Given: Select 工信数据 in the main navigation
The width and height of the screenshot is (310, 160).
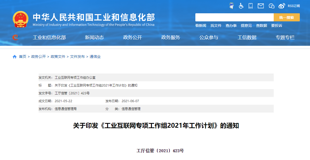Looking at the screenshot, I should coord(247,38).
